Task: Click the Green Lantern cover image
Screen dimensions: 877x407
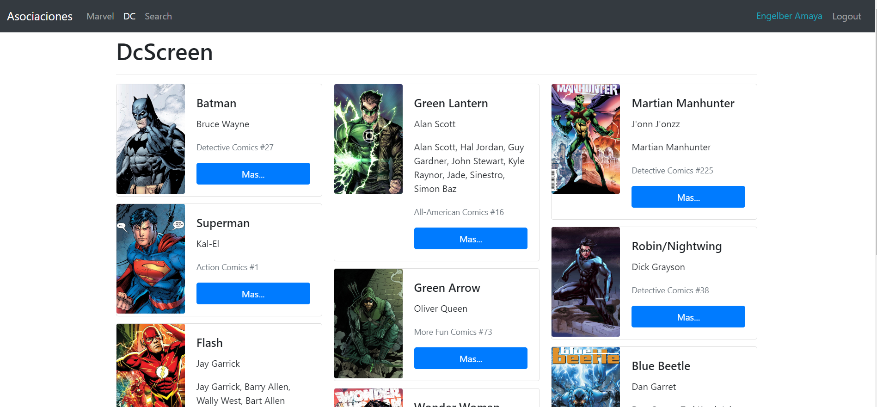Action: point(368,139)
